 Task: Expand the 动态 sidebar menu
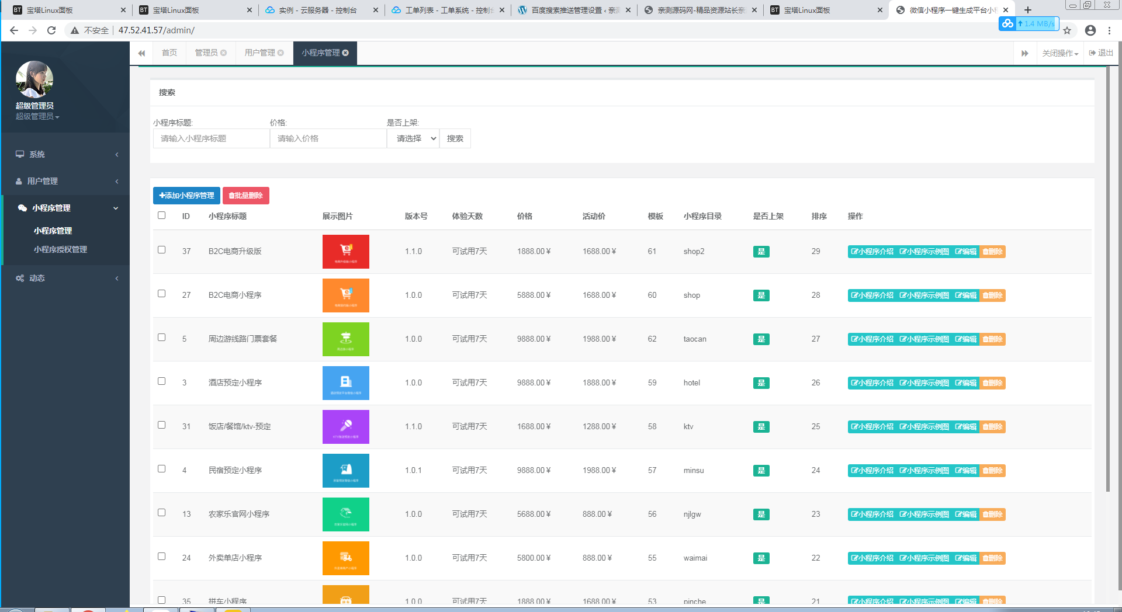click(x=65, y=278)
